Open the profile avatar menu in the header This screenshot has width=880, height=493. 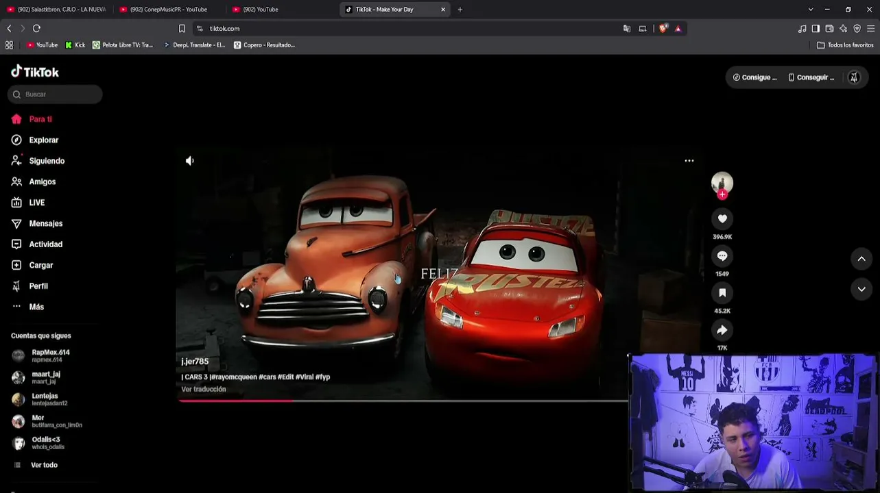click(854, 77)
